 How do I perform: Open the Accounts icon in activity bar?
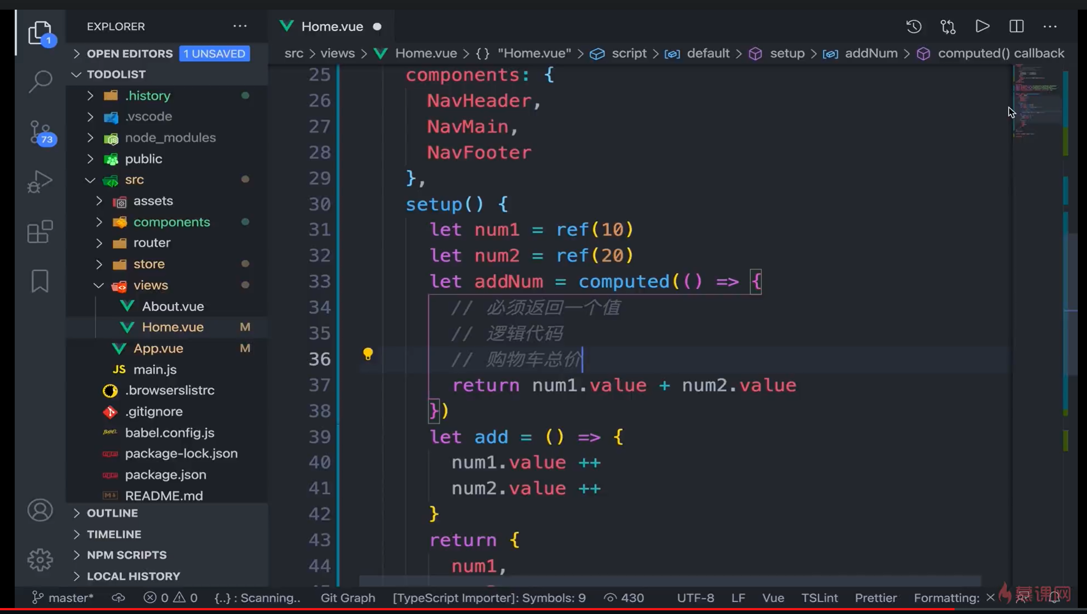pyautogui.click(x=40, y=510)
